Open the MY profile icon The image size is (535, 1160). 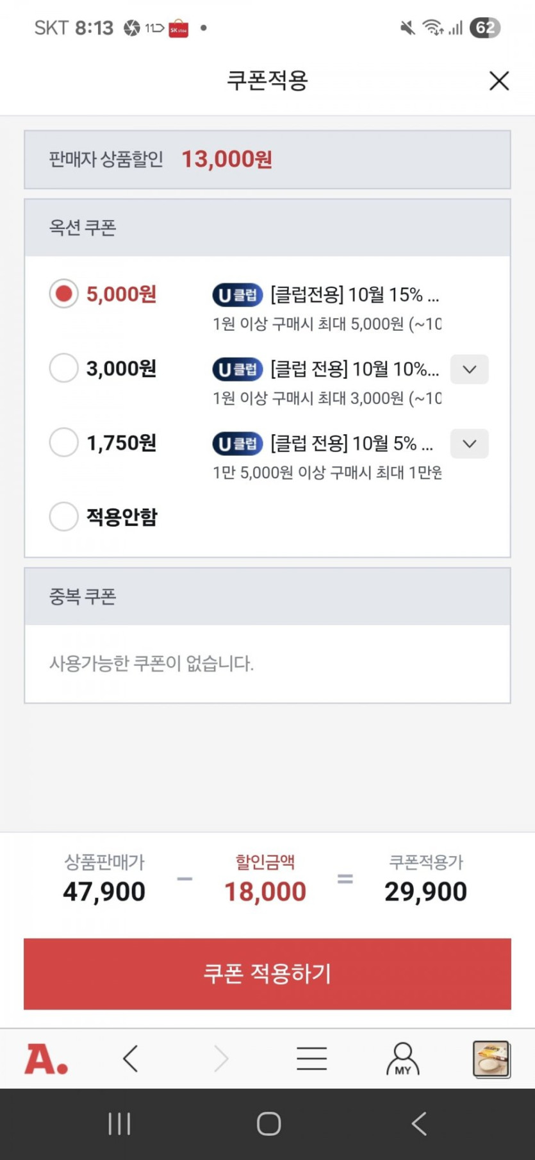(402, 1059)
